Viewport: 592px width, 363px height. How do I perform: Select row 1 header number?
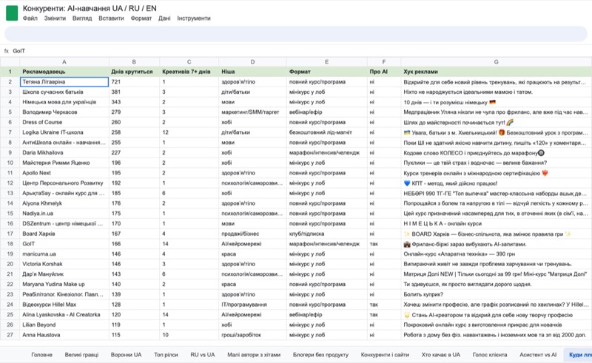(x=10, y=72)
